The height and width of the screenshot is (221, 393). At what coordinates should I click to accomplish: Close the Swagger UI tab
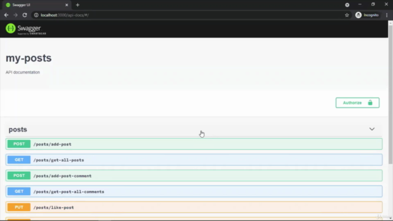coord(67,5)
